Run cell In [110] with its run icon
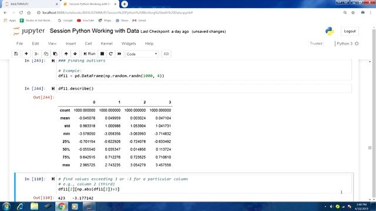This screenshot has width=376, height=211. point(53,179)
